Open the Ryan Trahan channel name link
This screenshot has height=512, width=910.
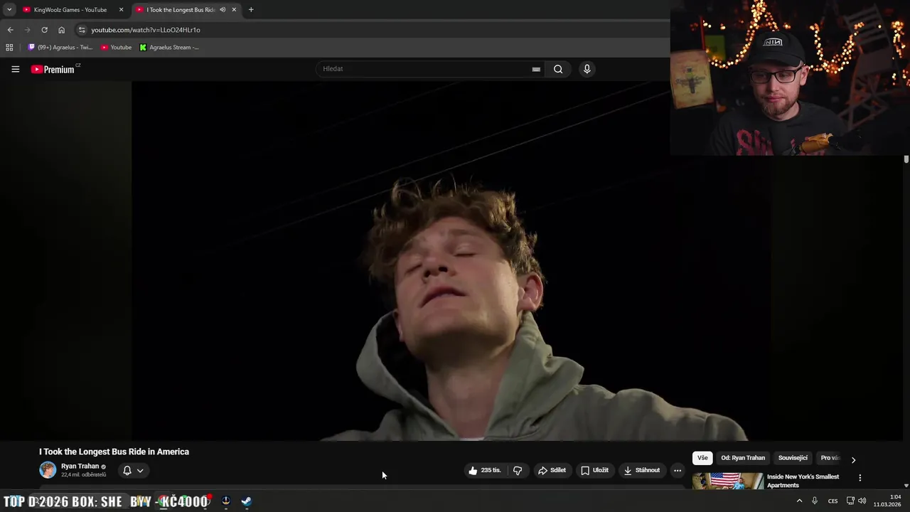pos(80,466)
